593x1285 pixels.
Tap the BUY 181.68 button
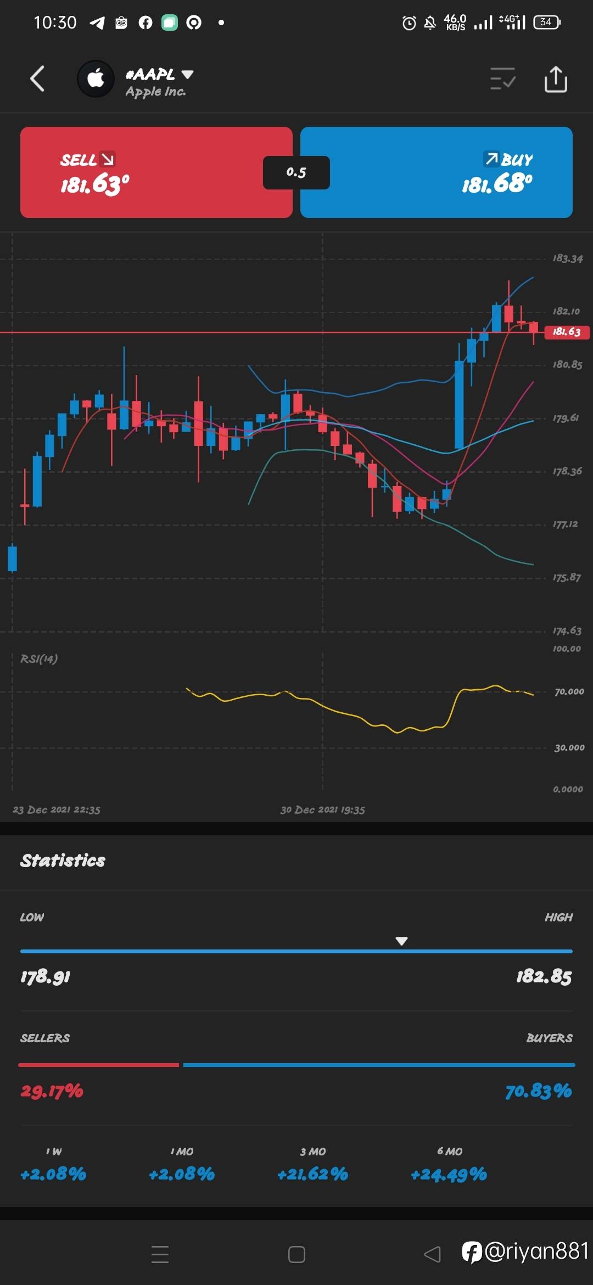point(437,172)
